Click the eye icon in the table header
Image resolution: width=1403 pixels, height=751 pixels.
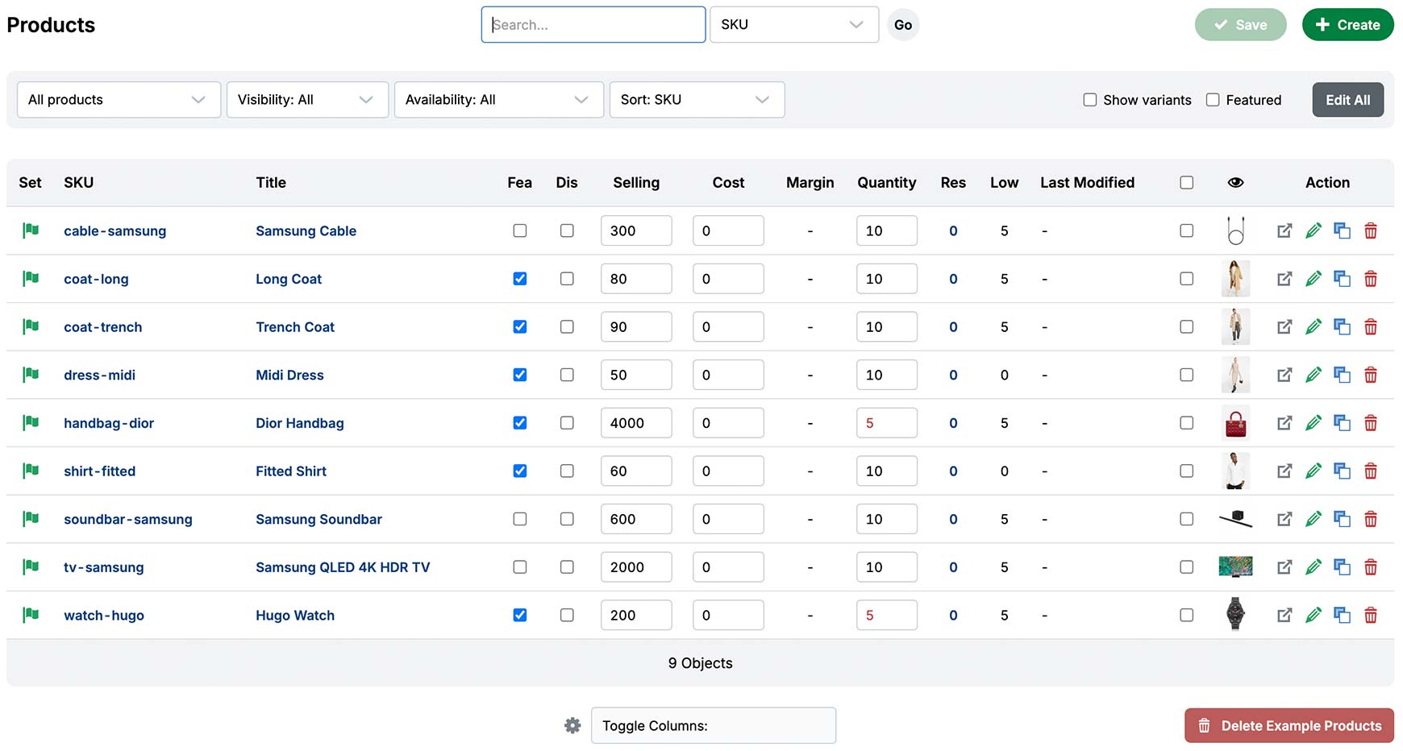pyautogui.click(x=1235, y=183)
